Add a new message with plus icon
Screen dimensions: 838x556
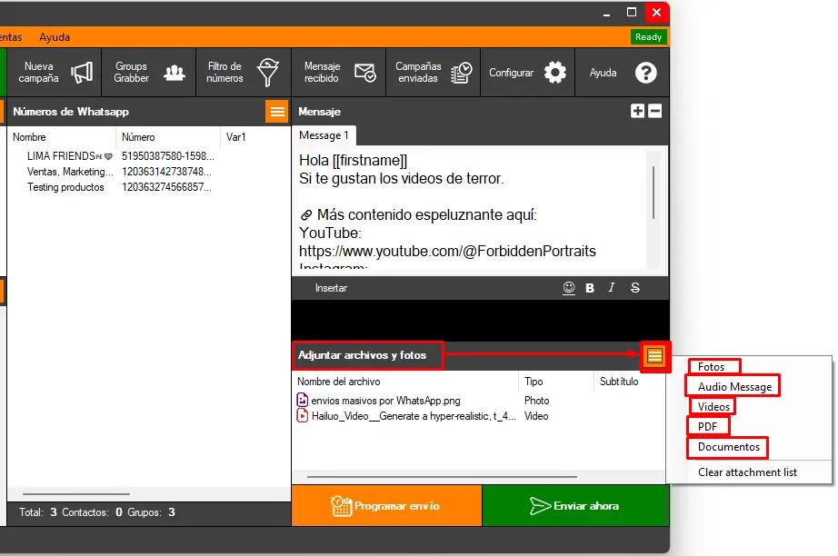(x=637, y=111)
